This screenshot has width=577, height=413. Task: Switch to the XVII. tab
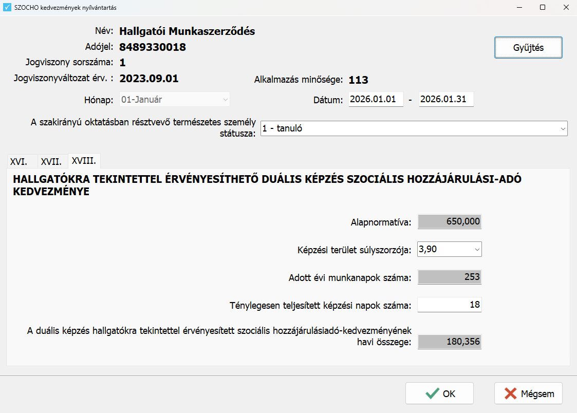51,161
